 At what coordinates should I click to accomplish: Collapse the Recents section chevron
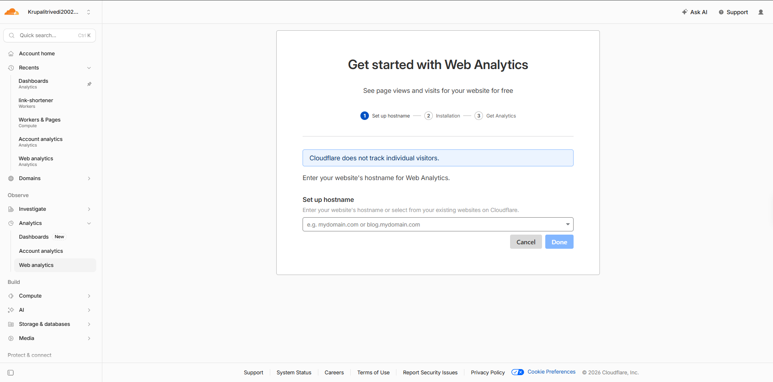89,68
